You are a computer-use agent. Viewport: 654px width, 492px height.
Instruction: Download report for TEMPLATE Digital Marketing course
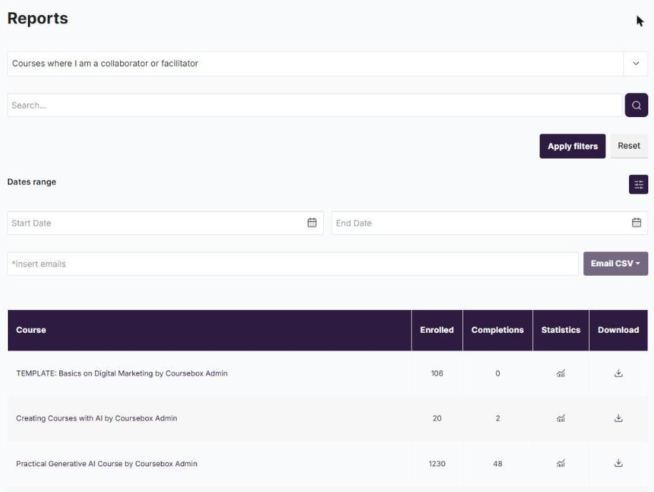(x=618, y=373)
